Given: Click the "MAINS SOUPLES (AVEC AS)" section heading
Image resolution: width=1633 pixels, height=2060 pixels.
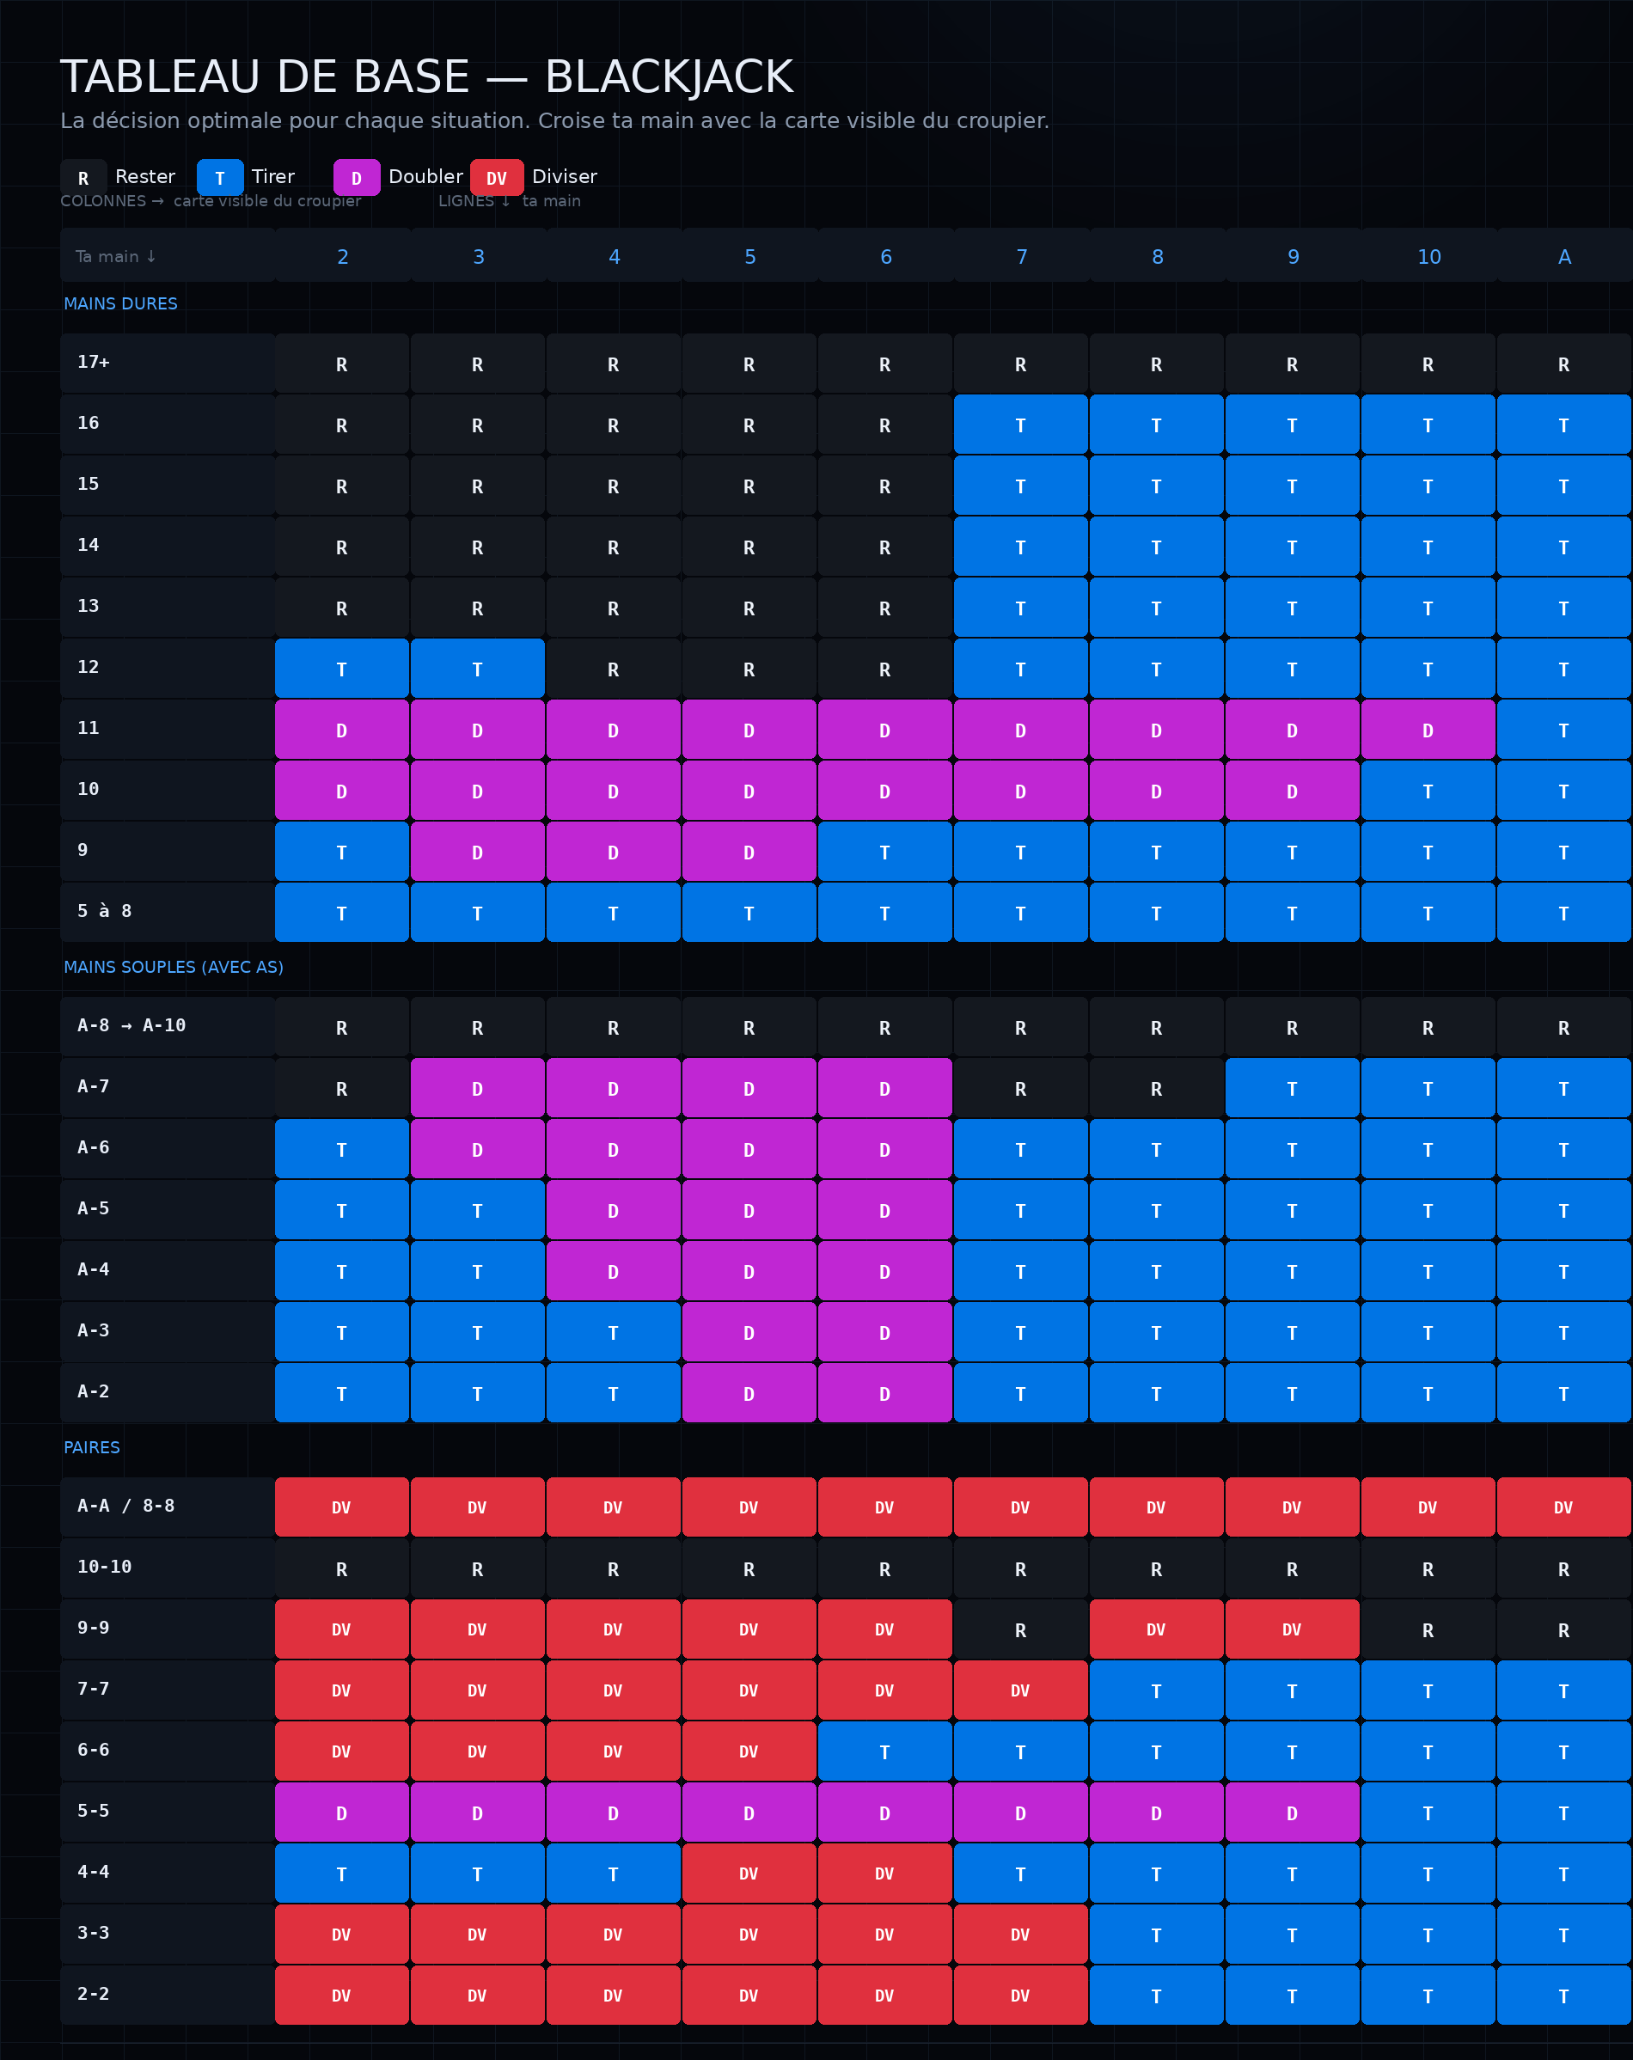Looking at the screenshot, I should (x=173, y=967).
